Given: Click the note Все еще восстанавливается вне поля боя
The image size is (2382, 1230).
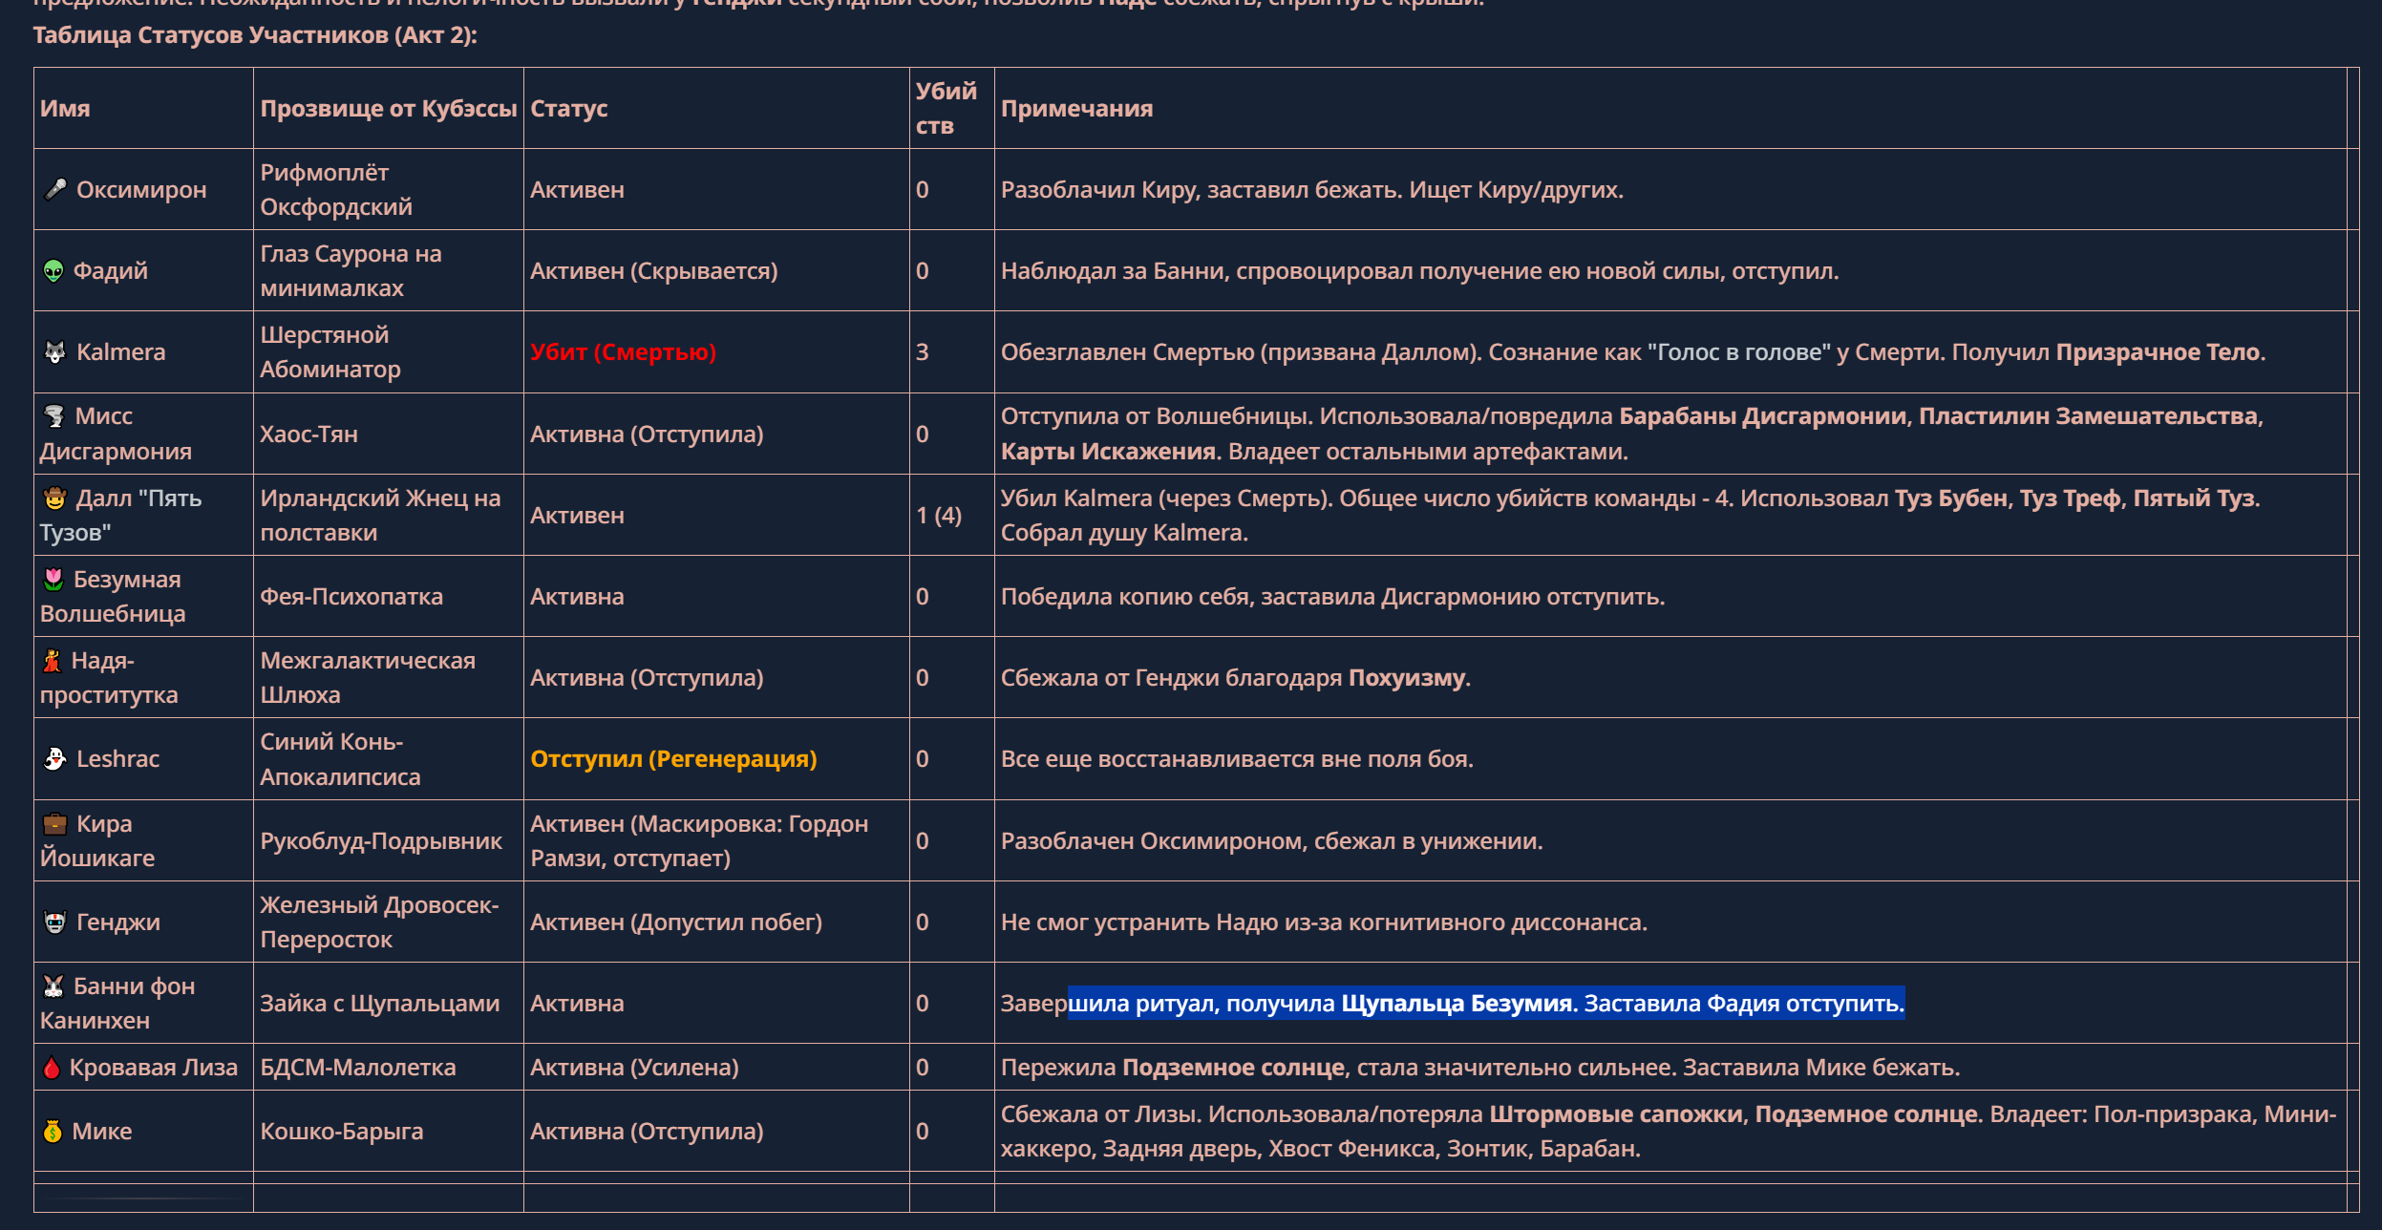Looking at the screenshot, I should click(1237, 758).
